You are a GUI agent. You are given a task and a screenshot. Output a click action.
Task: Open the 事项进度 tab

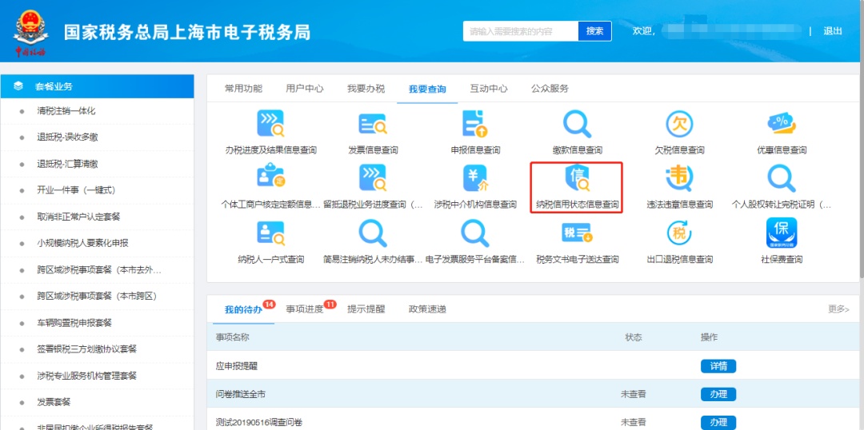[x=305, y=309]
